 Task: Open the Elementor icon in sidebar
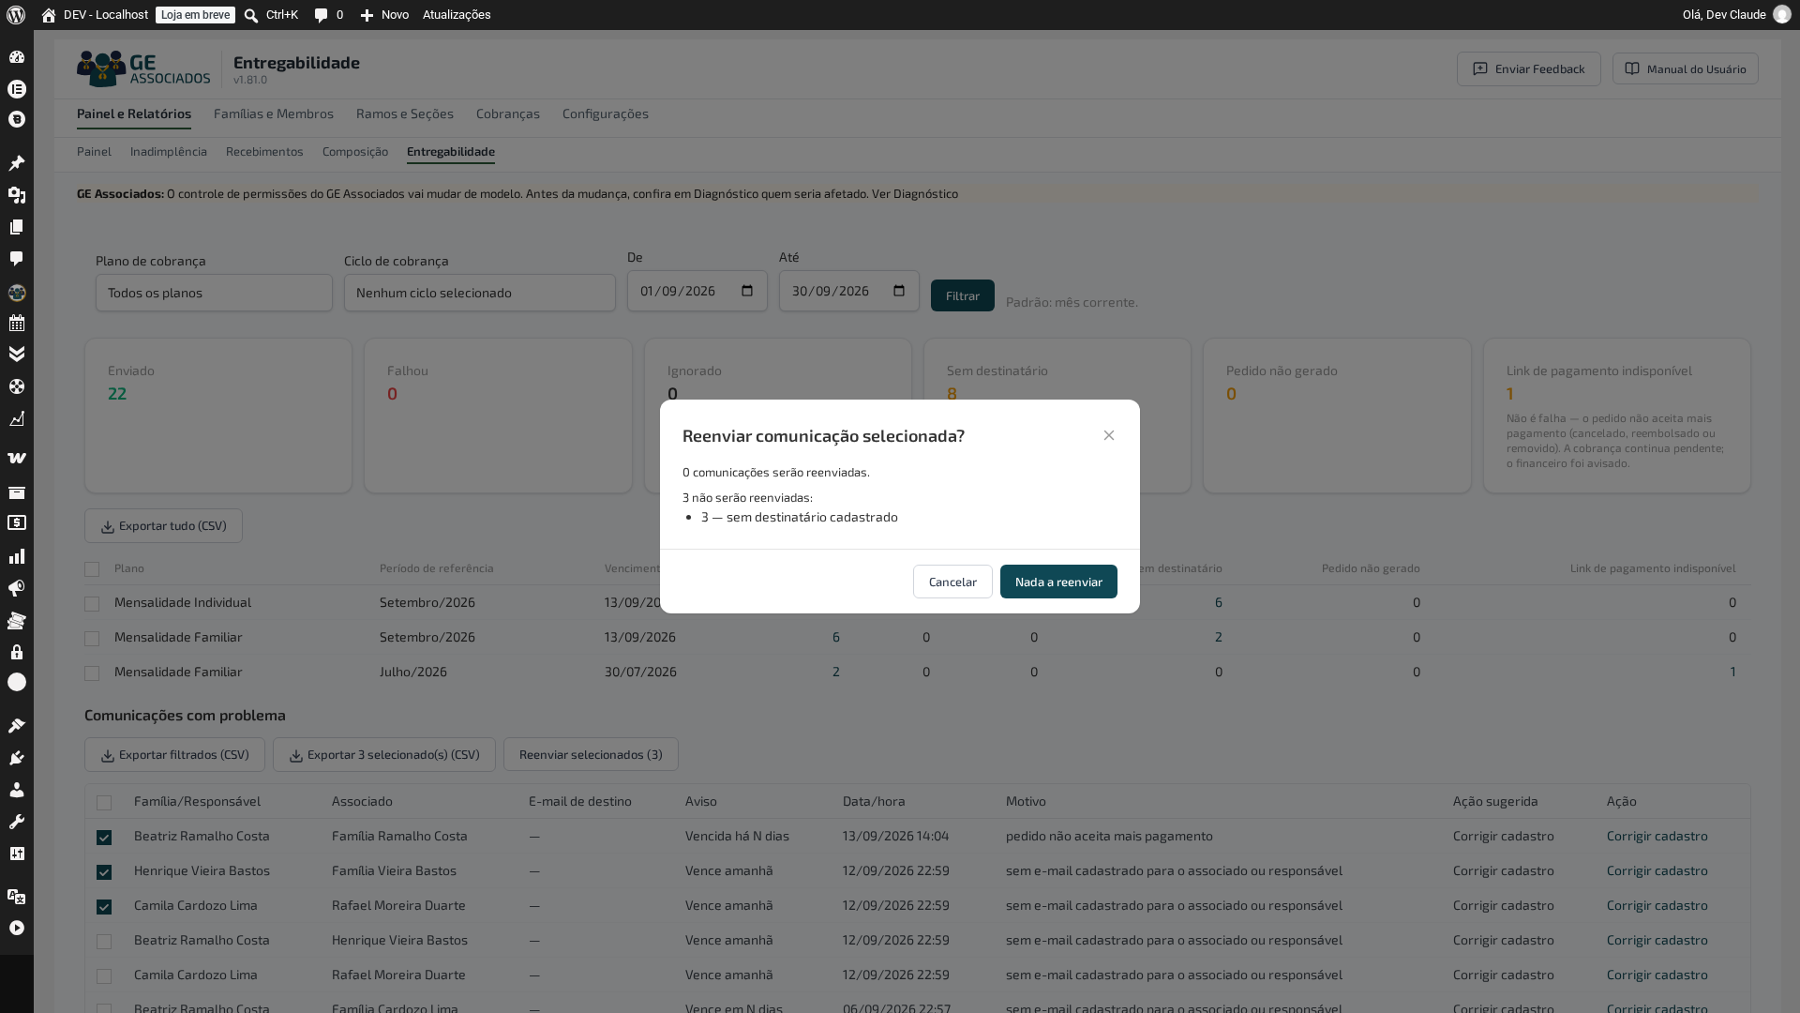click(x=17, y=89)
